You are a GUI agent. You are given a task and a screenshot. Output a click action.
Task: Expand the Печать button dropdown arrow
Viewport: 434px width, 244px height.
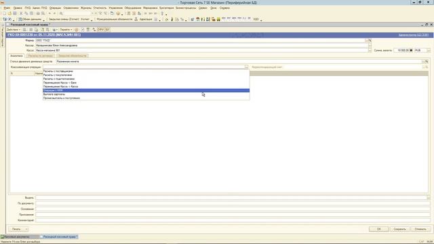[x=26, y=229]
